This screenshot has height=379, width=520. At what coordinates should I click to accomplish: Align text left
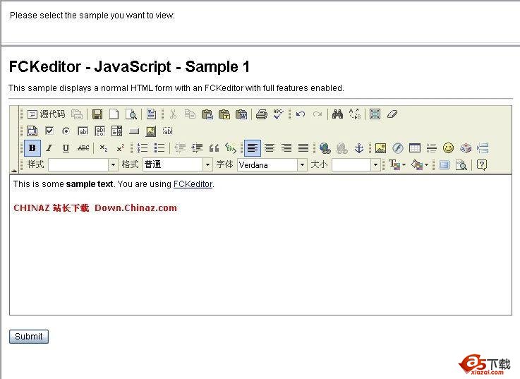253,148
